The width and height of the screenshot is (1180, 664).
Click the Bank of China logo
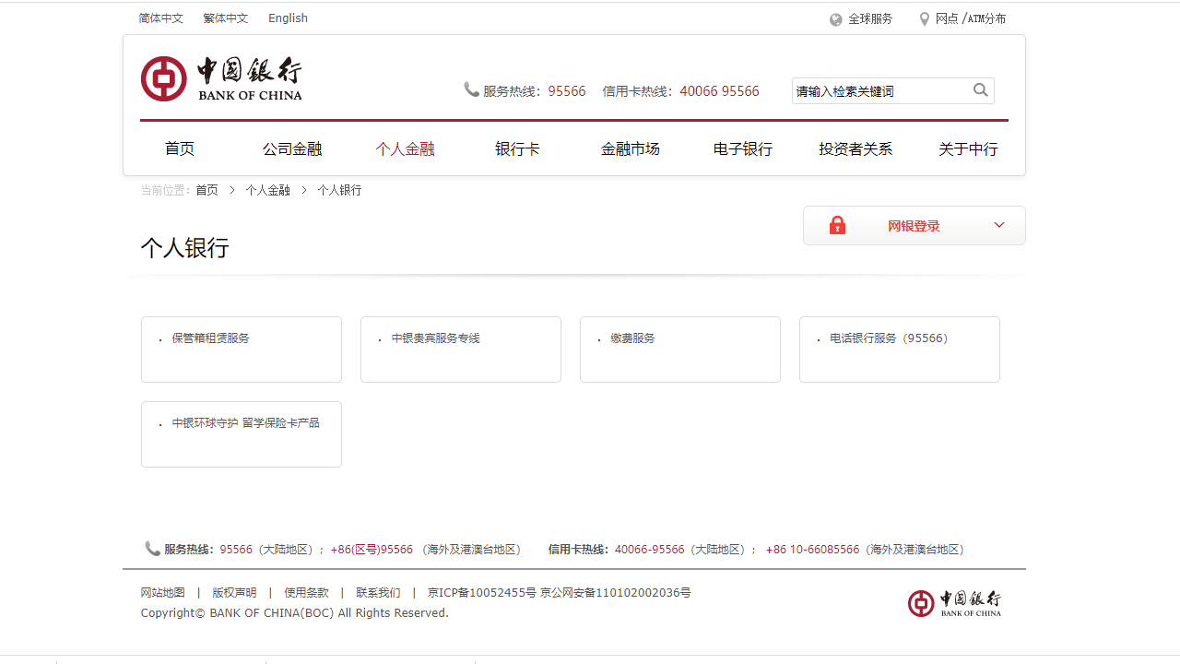pos(221,77)
